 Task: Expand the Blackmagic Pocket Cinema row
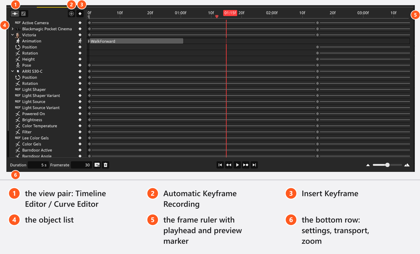tap(12, 29)
